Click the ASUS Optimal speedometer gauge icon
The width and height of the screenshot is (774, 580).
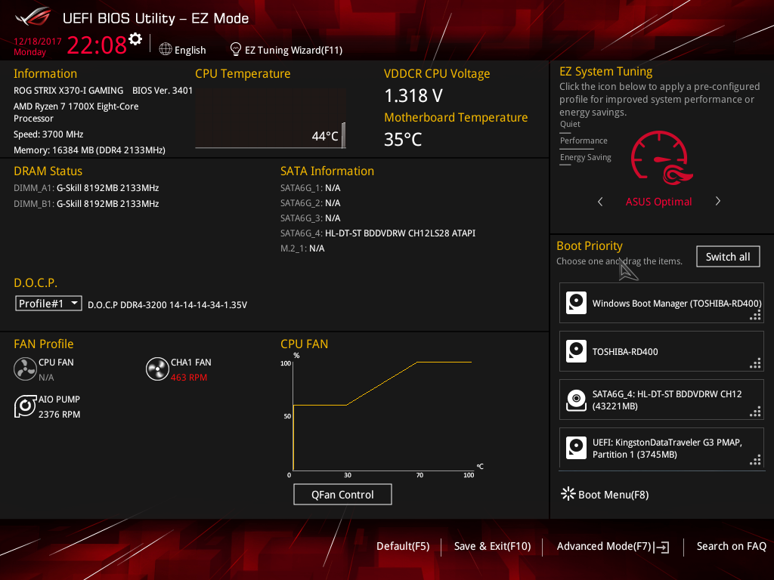(x=661, y=158)
